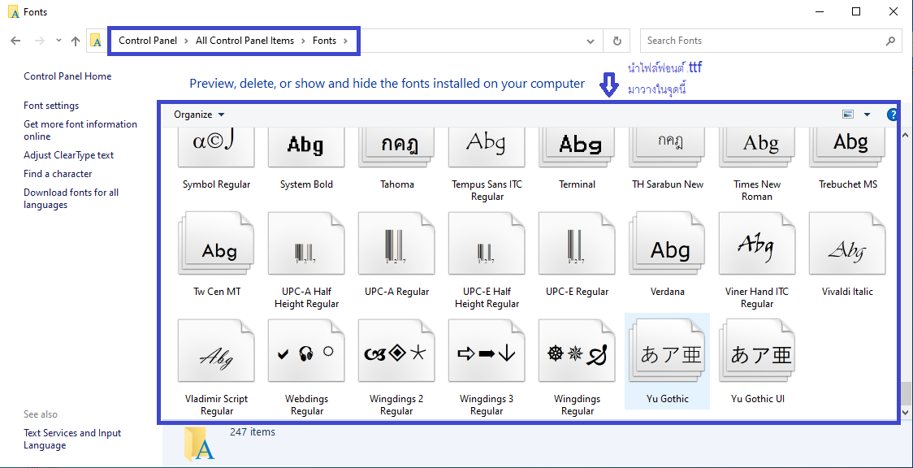Screen dimensions: 913x468
Task: Click the '247 items' status text
Action: point(253,432)
